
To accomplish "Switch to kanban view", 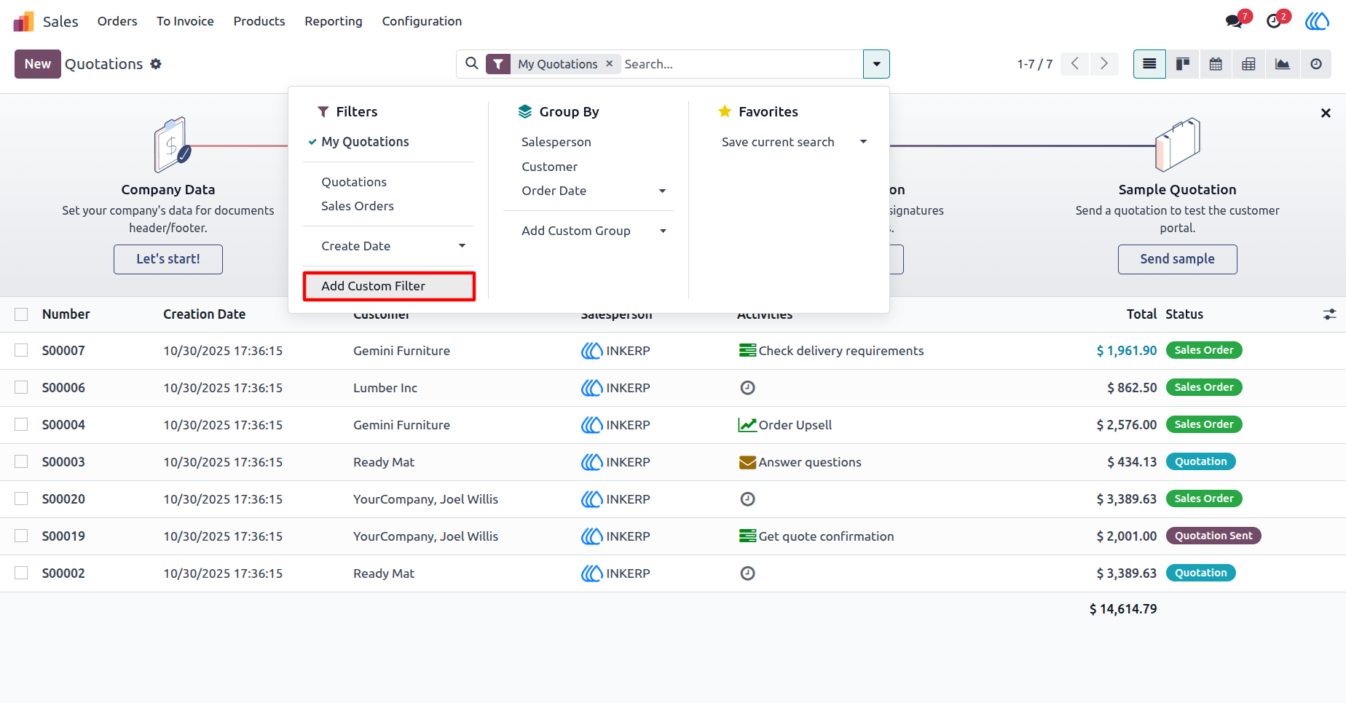I will tap(1183, 64).
